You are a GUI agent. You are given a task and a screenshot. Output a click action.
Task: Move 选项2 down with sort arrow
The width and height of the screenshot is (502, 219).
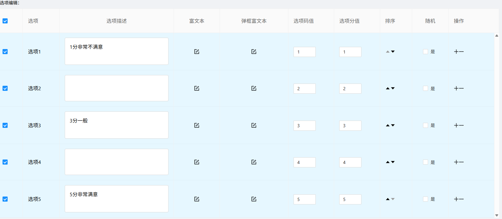pyautogui.click(x=393, y=88)
